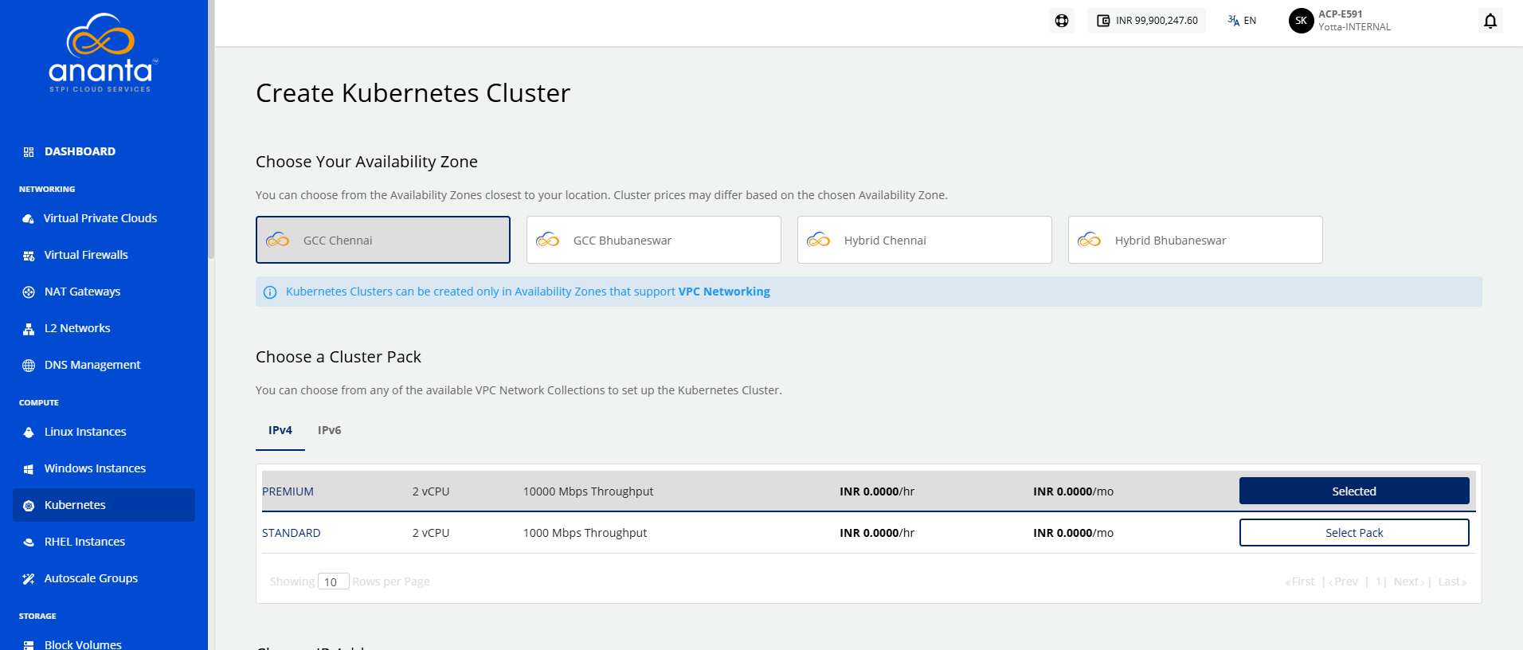The image size is (1523, 650).
Task: Click the info icon in VPC notice
Action: [x=270, y=292]
